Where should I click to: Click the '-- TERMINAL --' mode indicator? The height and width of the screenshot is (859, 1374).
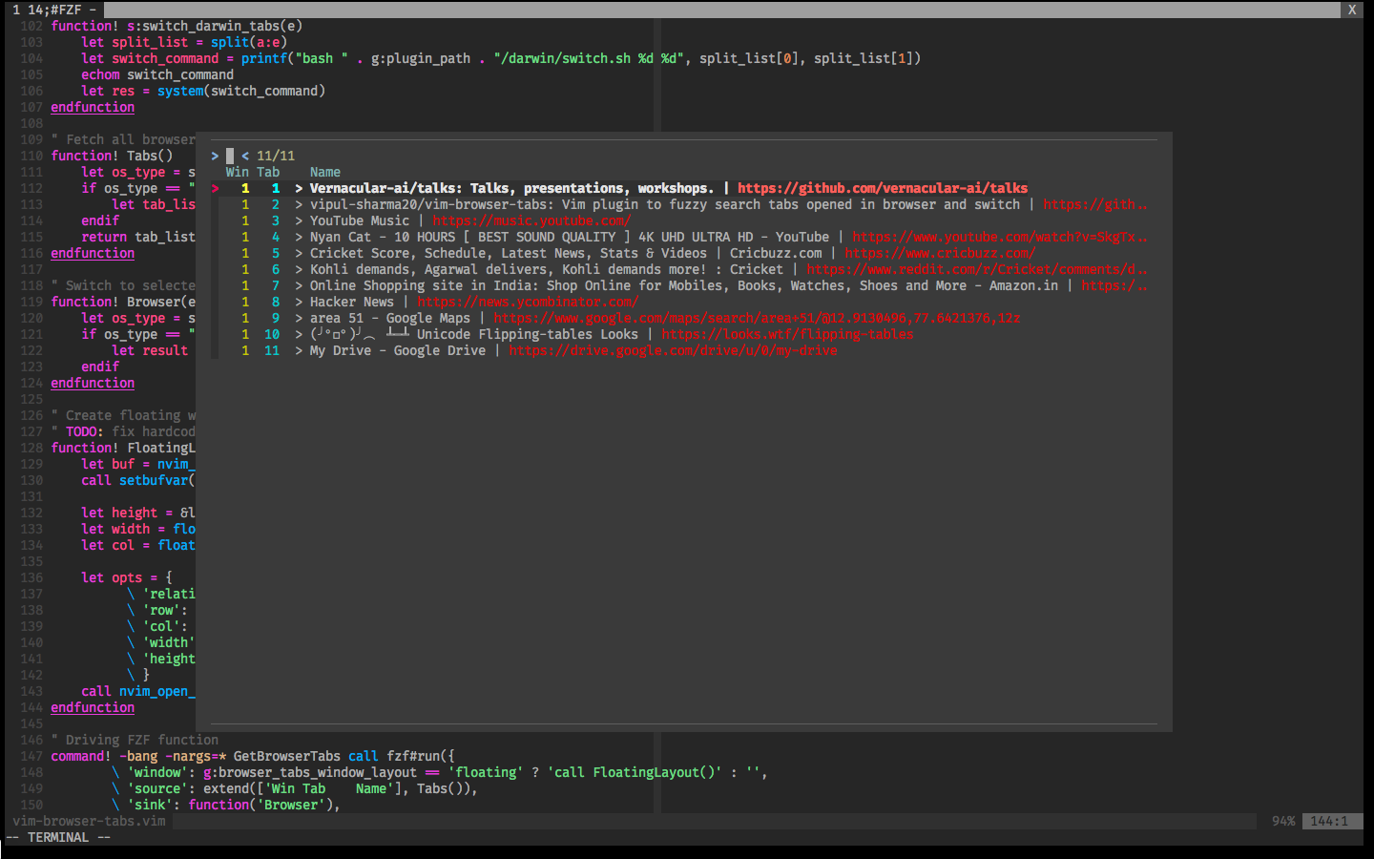[x=58, y=837]
